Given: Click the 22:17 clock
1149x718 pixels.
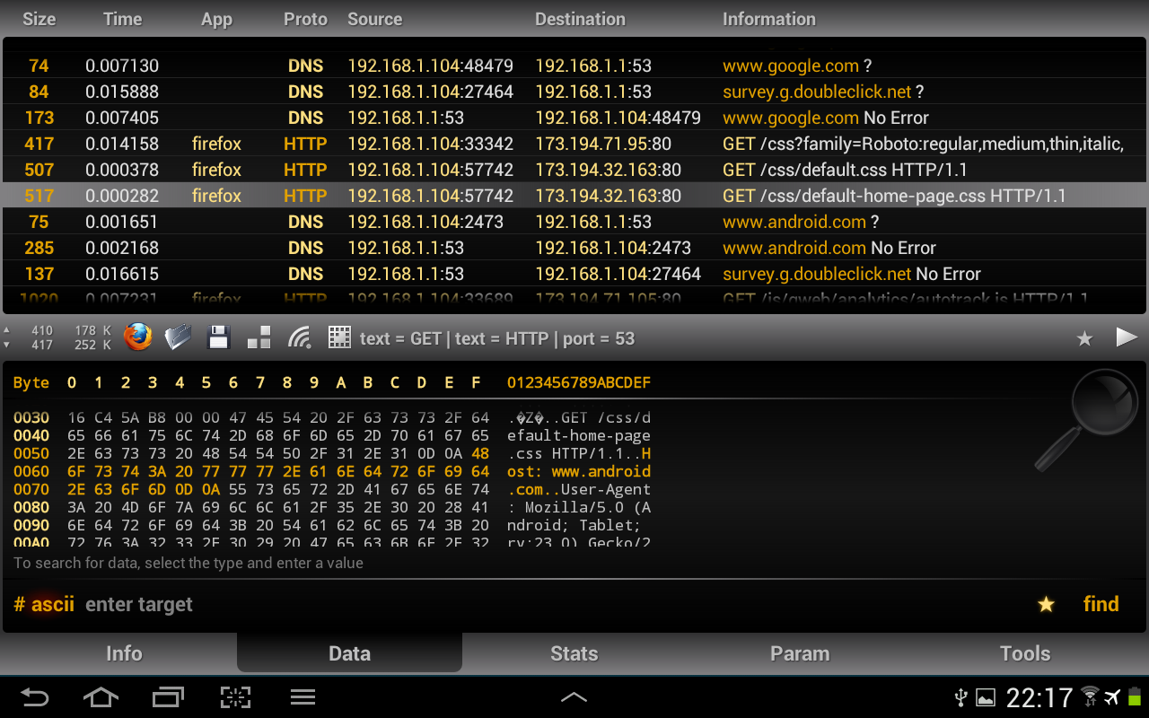Looking at the screenshot, I should pos(1039,697).
